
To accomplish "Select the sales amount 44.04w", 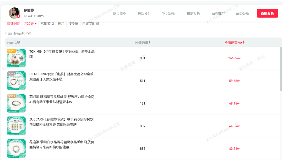I will click(x=234, y=126).
